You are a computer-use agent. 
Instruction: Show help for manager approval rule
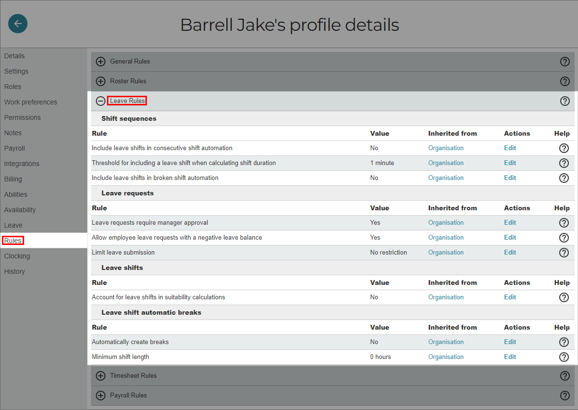(x=564, y=223)
